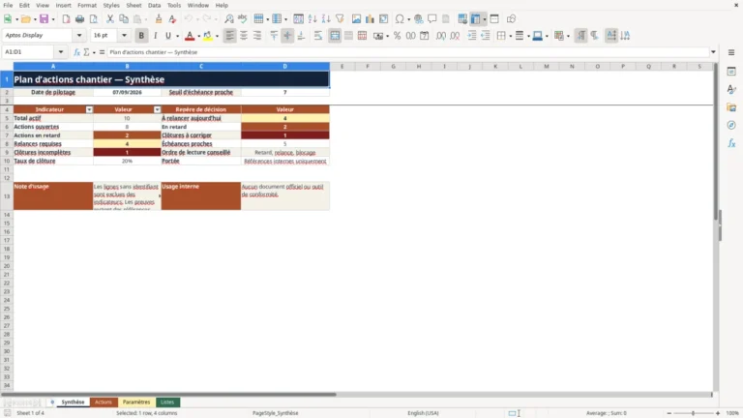
Task: Clone formatting with the paintbrush
Action: point(159,19)
